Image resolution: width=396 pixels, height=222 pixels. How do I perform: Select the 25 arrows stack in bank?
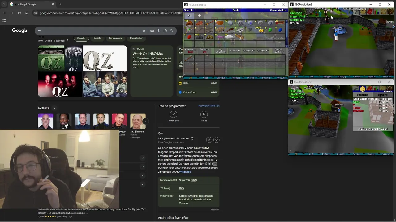[280, 23]
